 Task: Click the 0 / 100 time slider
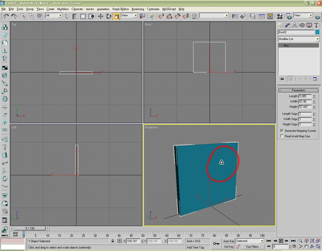(30, 228)
